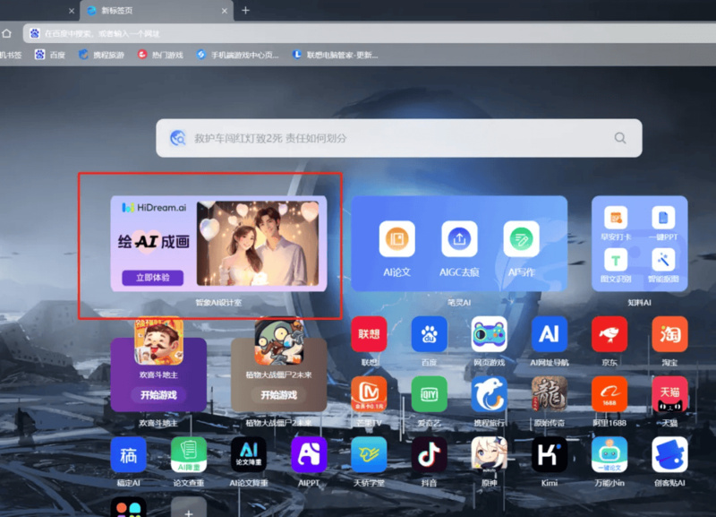Start 欢乐斗地主 with 开始游戏 button
Image resolution: width=716 pixels, height=517 pixels.
(158, 395)
